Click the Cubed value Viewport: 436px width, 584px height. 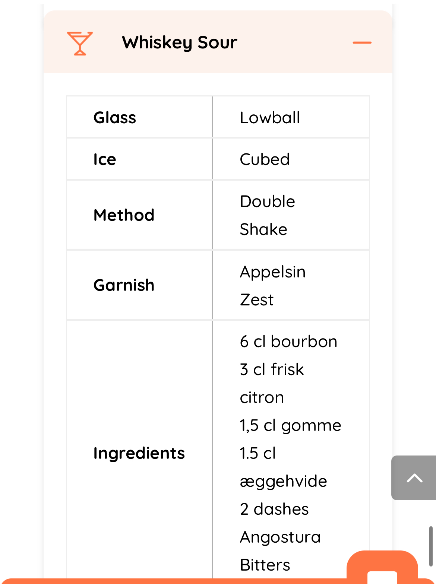point(265,159)
